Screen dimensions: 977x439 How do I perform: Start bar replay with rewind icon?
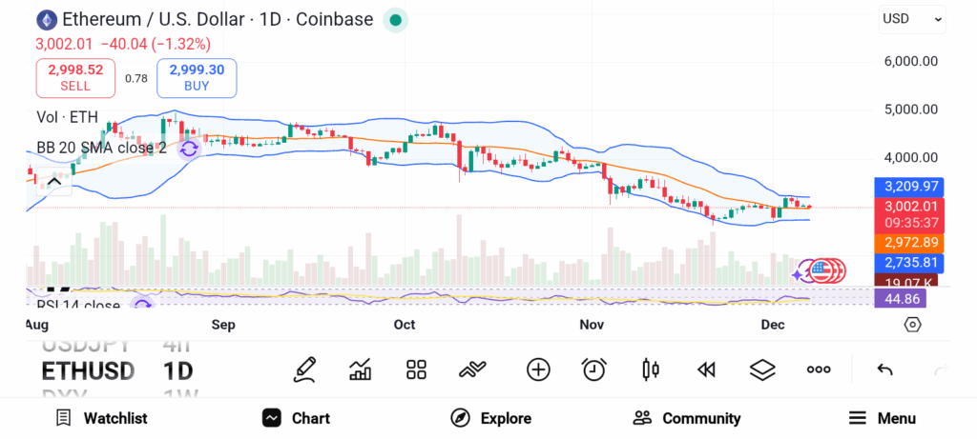[706, 369]
